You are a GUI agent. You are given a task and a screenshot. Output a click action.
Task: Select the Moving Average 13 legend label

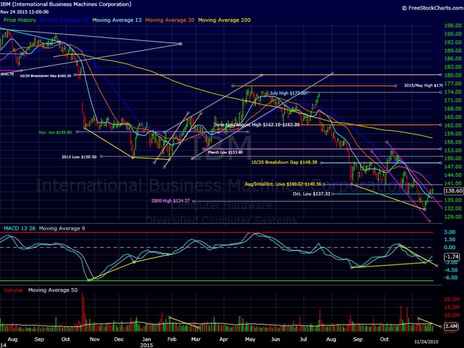(x=117, y=20)
